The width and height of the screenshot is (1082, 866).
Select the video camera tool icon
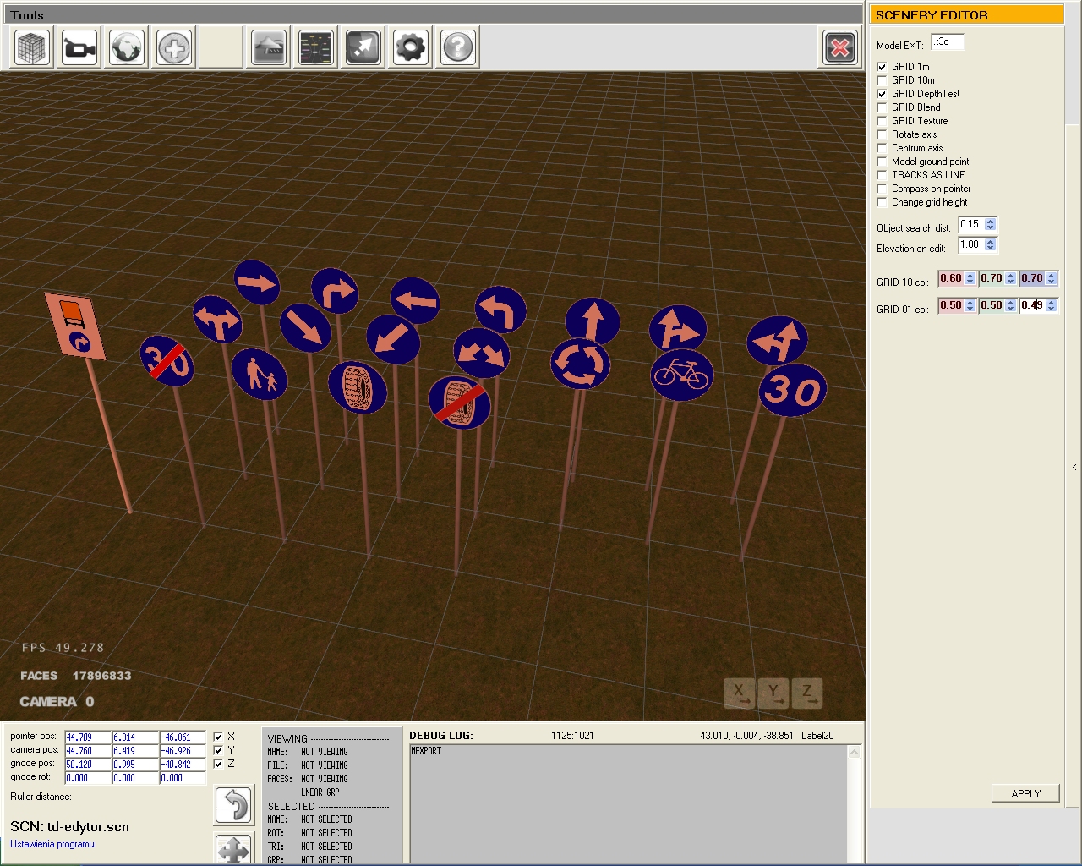point(79,47)
